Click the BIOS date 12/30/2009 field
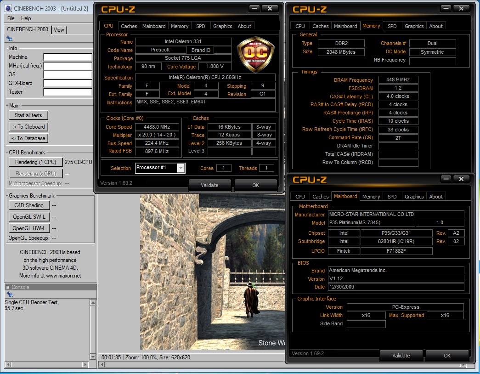 tap(396, 287)
